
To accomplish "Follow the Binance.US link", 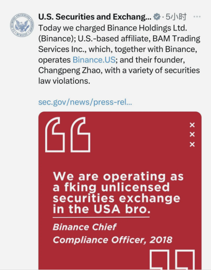I will click(94, 60).
